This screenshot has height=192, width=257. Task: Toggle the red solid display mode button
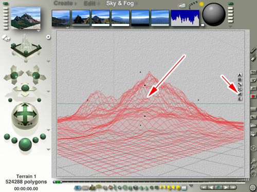tap(253, 97)
